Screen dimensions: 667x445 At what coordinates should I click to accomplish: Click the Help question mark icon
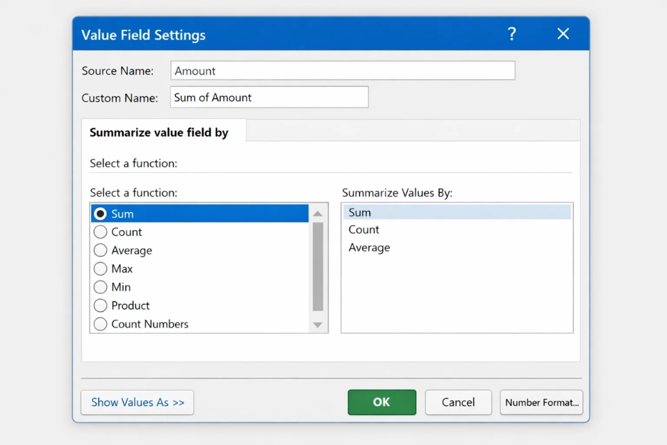click(x=511, y=34)
